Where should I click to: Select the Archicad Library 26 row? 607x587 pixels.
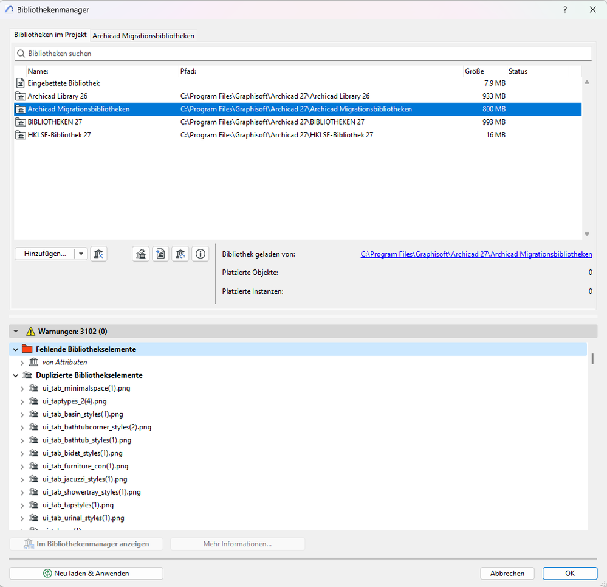point(298,96)
